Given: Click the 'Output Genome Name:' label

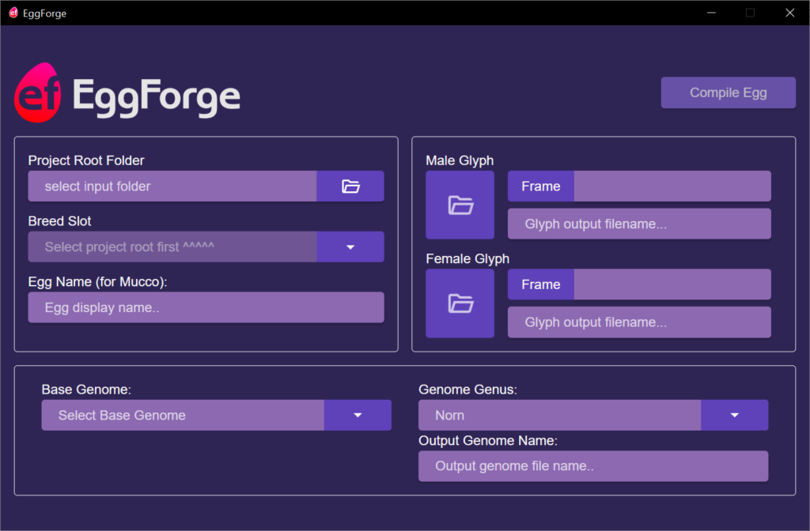Looking at the screenshot, I should 487,440.
